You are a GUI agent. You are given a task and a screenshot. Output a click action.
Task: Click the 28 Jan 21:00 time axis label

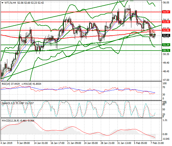(x=108, y=143)
